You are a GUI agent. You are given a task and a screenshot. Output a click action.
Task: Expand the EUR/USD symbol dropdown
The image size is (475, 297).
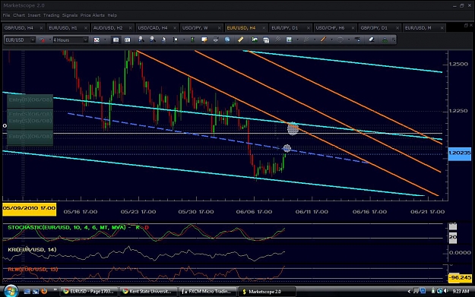[x=33, y=40]
